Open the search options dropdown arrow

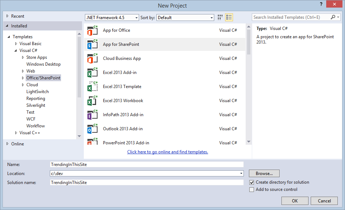coord(338,17)
